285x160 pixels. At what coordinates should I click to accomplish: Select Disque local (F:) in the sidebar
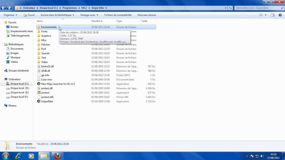pyautogui.click(x=19, y=97)
